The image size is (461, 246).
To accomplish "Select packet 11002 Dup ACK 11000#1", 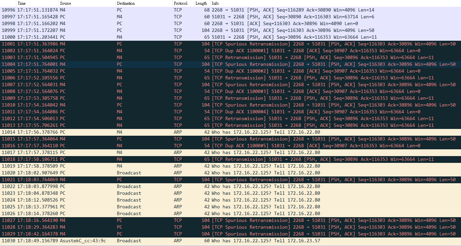I will click(230, 51).
